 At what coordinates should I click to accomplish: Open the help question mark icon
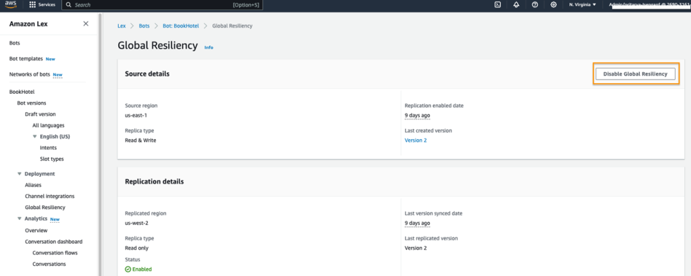(x=534, y=5)
